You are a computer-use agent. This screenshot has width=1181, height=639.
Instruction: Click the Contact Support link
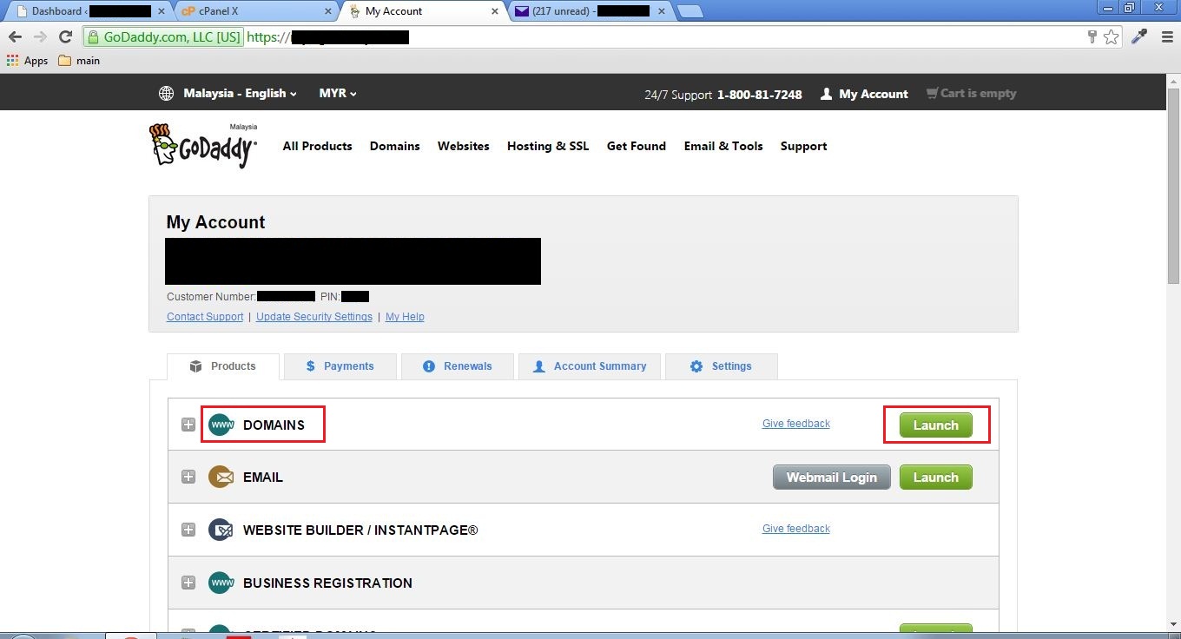click(205, 317)
